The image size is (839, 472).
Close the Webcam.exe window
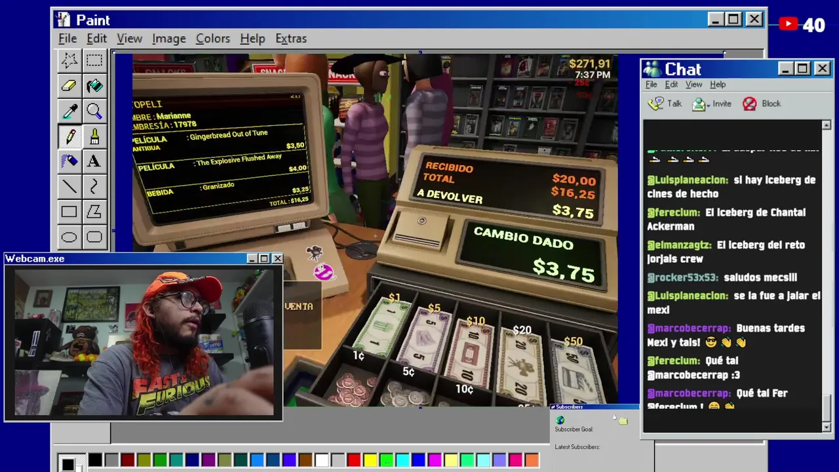tap(277, 259)
